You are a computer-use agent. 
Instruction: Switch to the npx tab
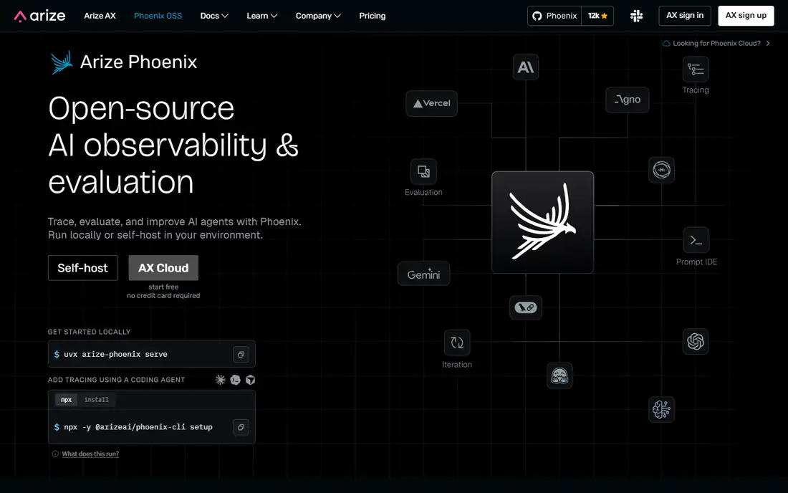pos(67,400)
